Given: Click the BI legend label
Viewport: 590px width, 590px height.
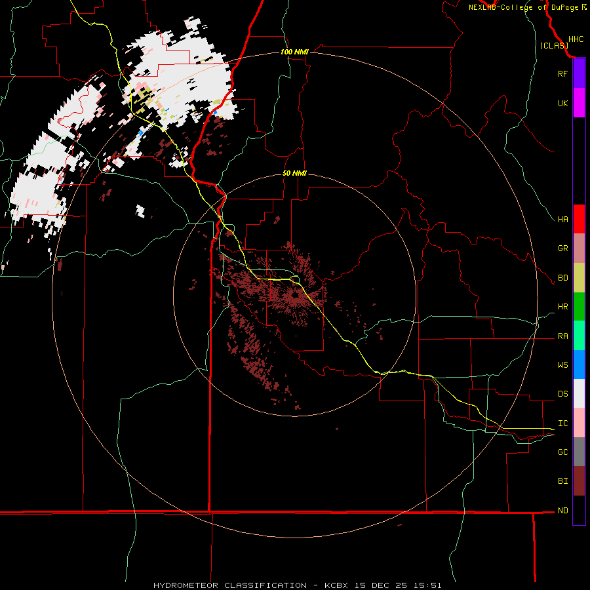Looking at the screenshot, I should [x=562, y=481].
